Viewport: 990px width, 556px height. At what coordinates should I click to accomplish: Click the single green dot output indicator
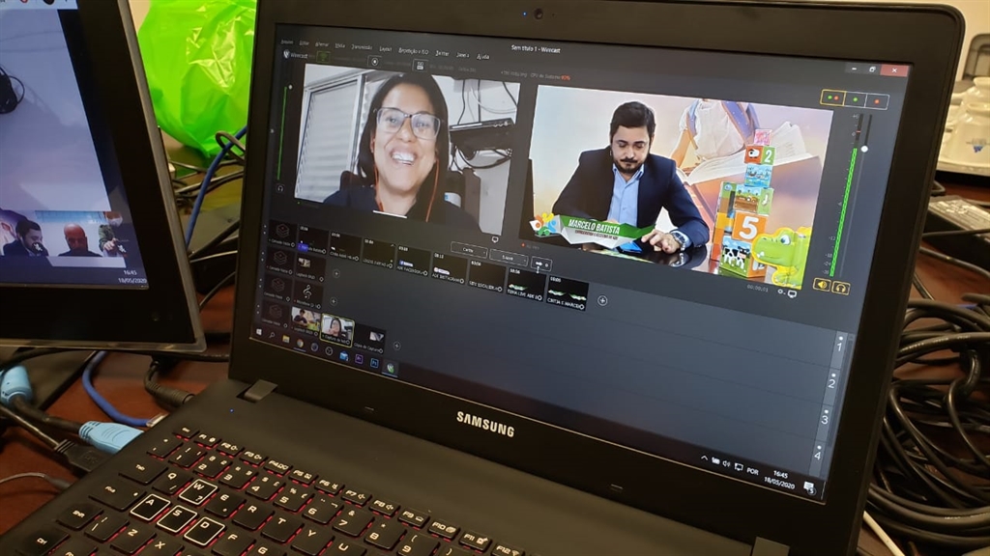point(856,99)
